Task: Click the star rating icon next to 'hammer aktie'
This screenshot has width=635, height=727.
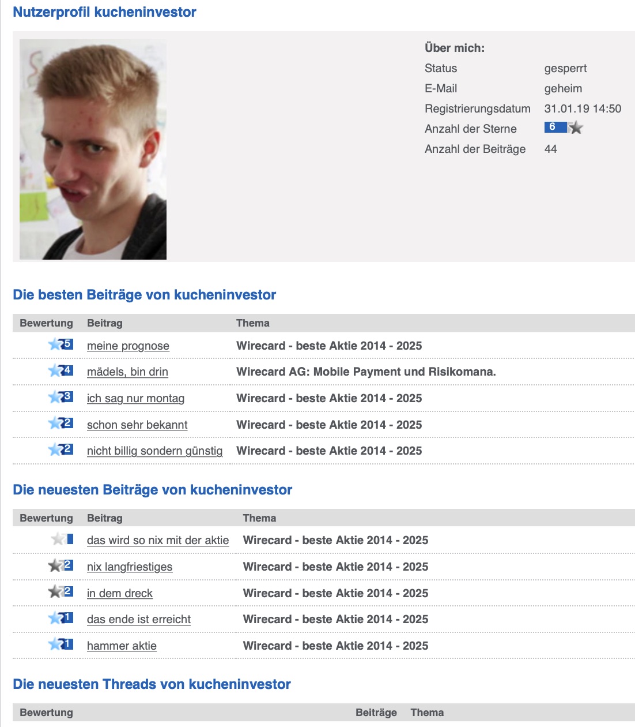Action: click(x=59, y=644)
